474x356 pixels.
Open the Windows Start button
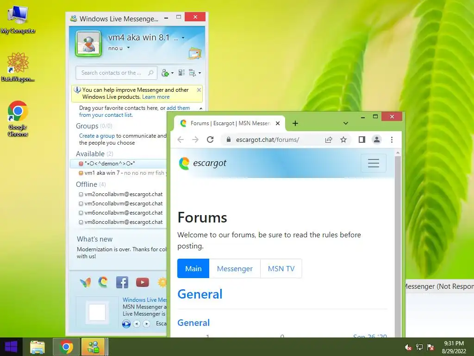[11, 347]
